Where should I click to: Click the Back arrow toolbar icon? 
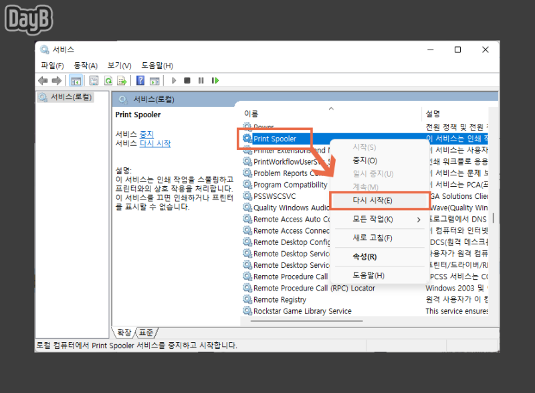43,80
